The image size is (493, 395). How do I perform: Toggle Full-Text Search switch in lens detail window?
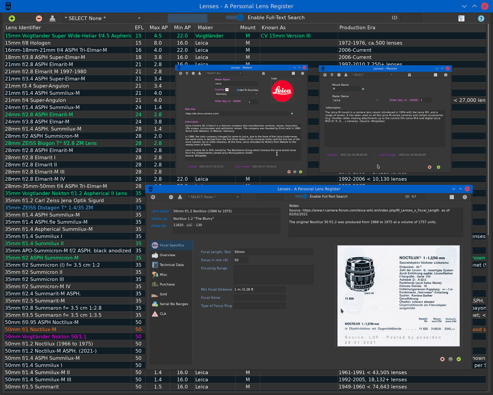(x=301, y=197)
